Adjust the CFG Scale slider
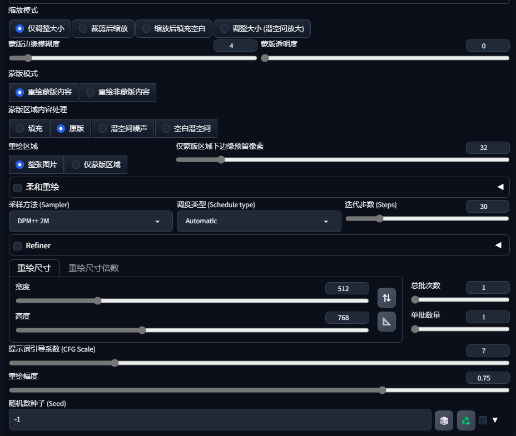Viewport: 516px width, 436px height. 259,363
